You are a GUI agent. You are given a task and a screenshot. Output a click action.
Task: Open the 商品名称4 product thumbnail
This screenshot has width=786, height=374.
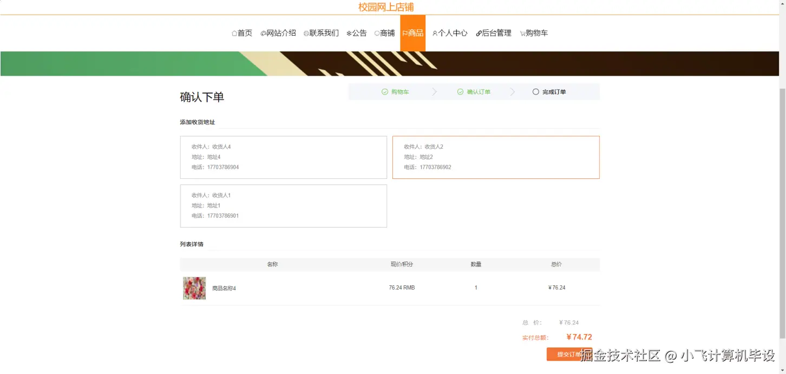[194, 288]
